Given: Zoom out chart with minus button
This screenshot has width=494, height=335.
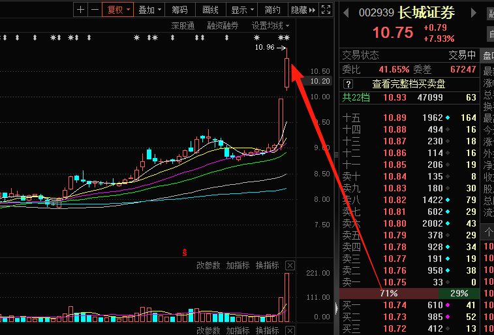Looking at the screenshot, I should click(95, 10).
